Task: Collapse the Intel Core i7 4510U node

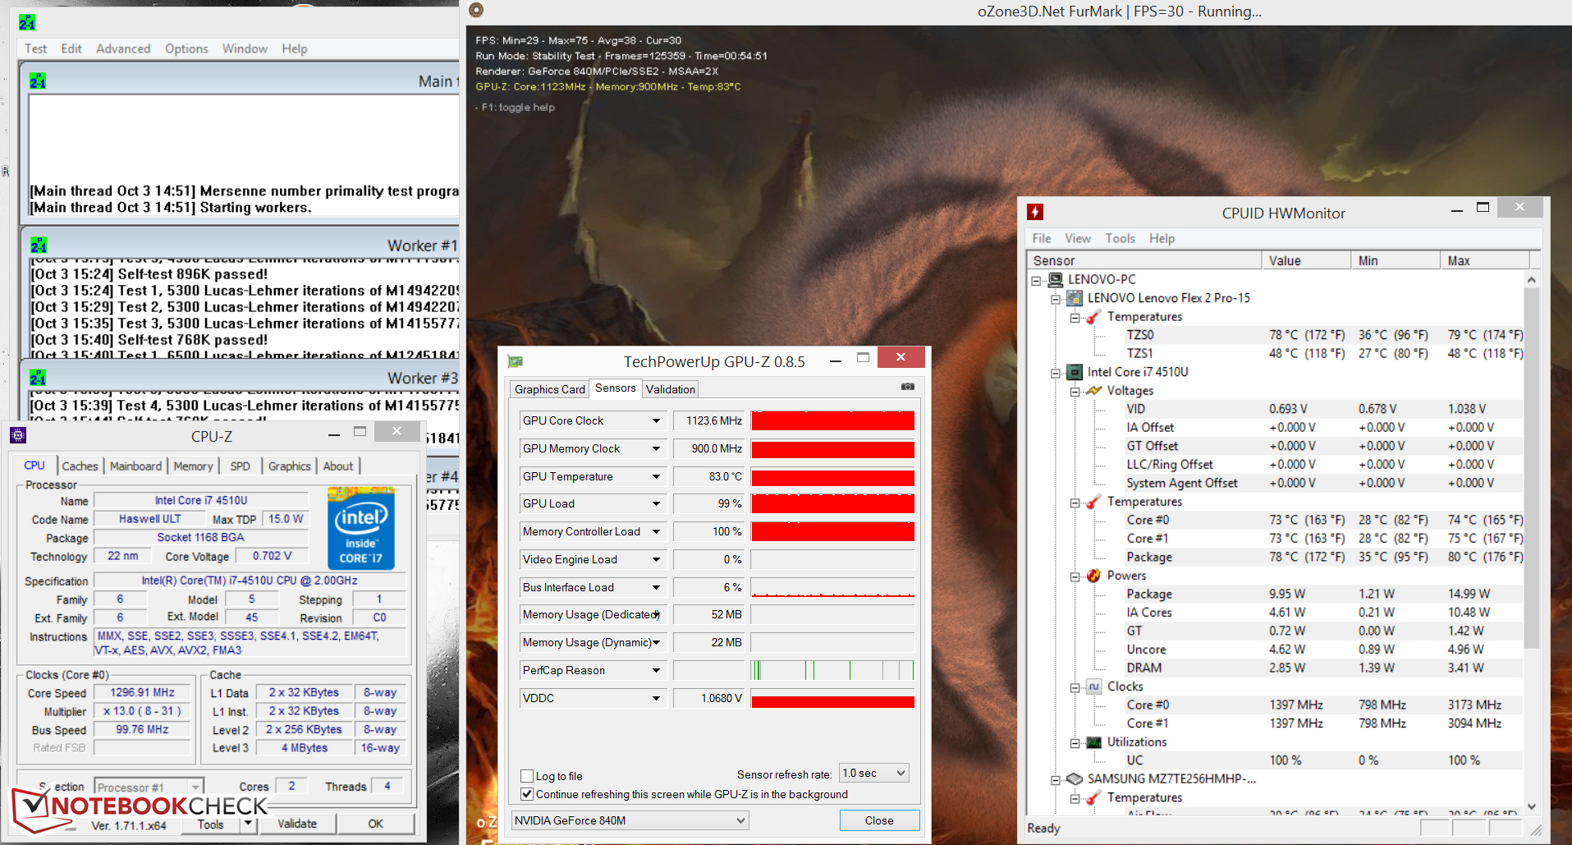Action: click(x=1056, y=373)
